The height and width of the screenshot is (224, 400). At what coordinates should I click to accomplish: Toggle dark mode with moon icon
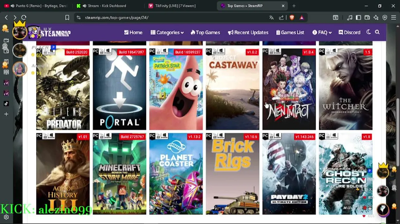click(x=369, y=32)
